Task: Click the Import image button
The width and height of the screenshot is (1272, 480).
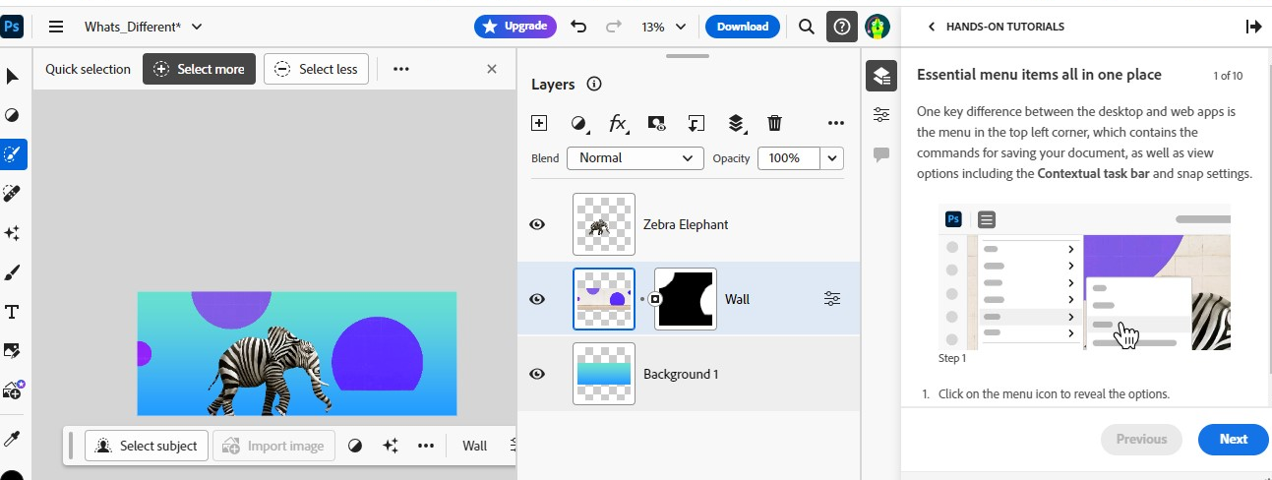Action: coord(274,446)
